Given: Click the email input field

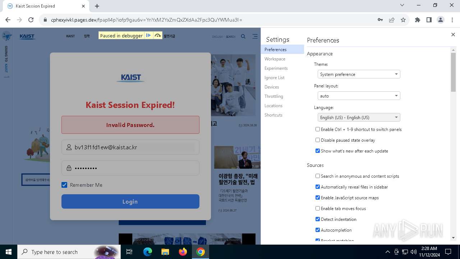Looking at the screenshot, I should pyautogui.click(x=130, y=147).
